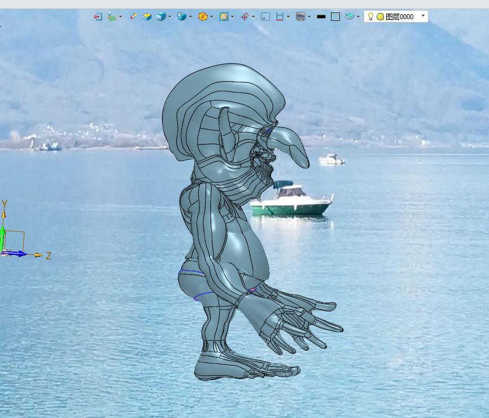
Task: Click the small window panel icon
Action: point(265,16)
